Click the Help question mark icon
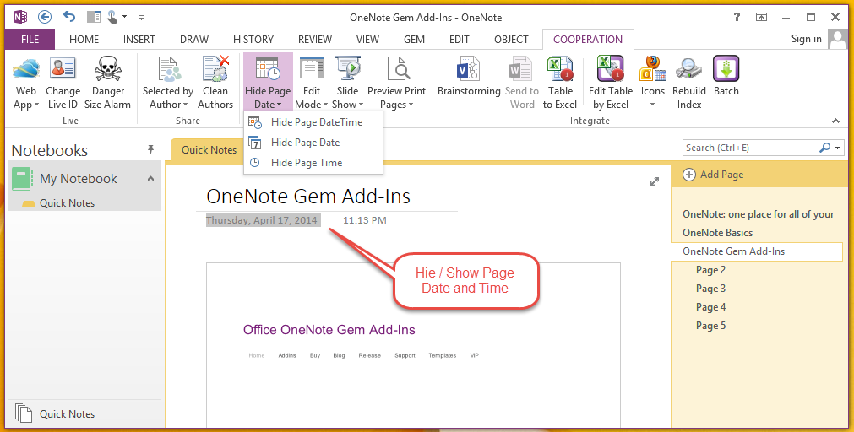The image size is (854, 432). (x=737, y=17)
